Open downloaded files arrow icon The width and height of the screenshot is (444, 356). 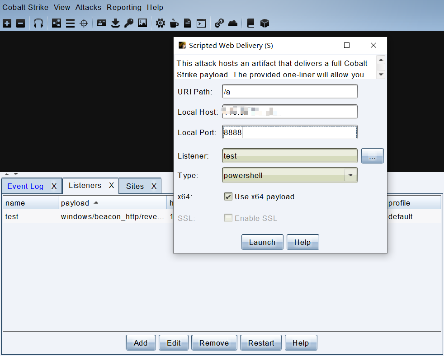pos(115,23)
